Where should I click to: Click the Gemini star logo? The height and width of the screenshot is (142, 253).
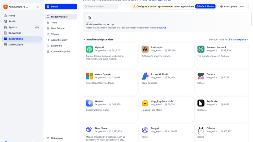click(x=90, y=103)
